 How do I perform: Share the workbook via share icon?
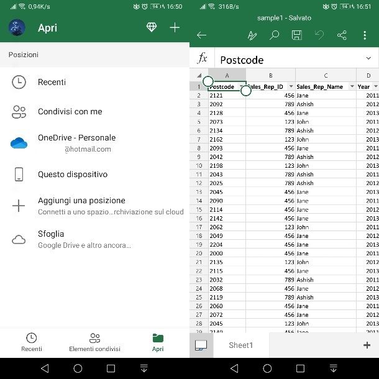342,35
